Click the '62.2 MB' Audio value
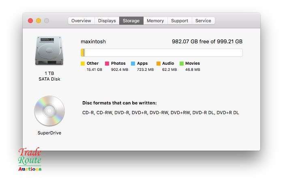 click(x=169, y=70)
